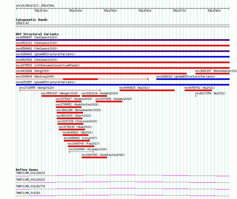The image size is (237, 199).
Task: Open TNNT1|NM_001291774 transcript label
Action: [x=30, y=186]
